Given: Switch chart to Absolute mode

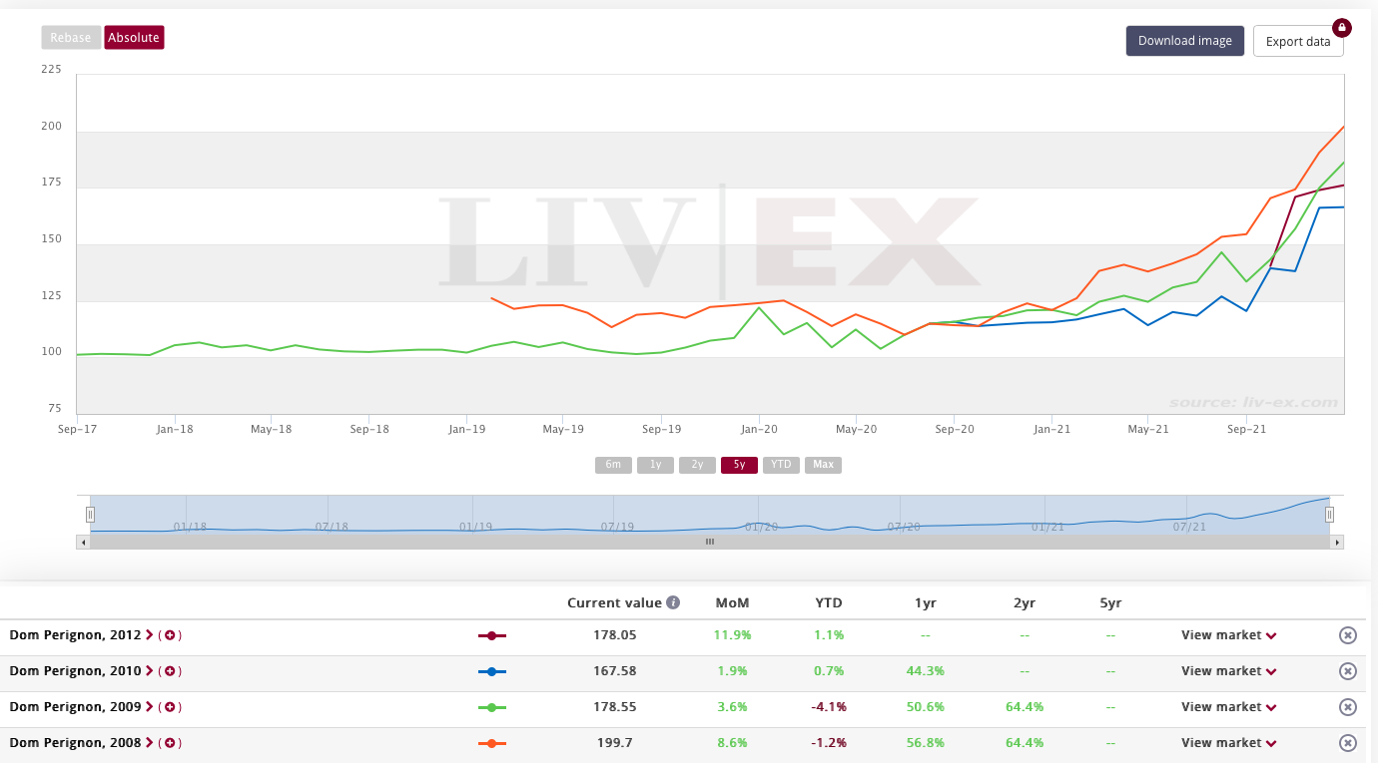Looking at the screenshot, I should pos(134,38).
